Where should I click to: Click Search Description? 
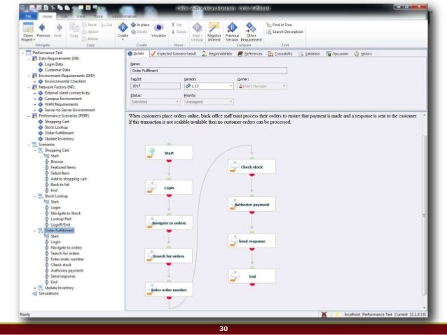tap(284, 31)
